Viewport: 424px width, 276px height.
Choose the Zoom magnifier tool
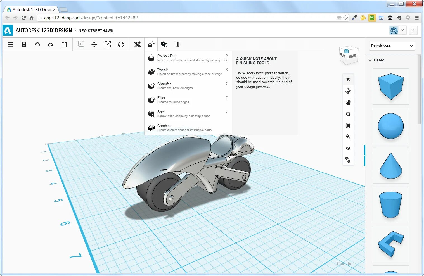tap(348, 114)
